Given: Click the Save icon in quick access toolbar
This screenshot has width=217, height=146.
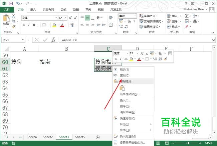Looking at the screenshot, I should click(11, 3).
